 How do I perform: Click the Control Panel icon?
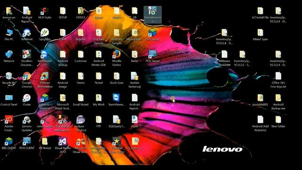9,98
